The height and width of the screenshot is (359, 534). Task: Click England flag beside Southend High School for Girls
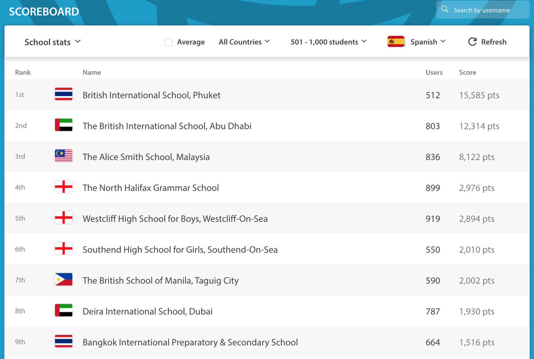pyautogui.click(x=64, y=249)
